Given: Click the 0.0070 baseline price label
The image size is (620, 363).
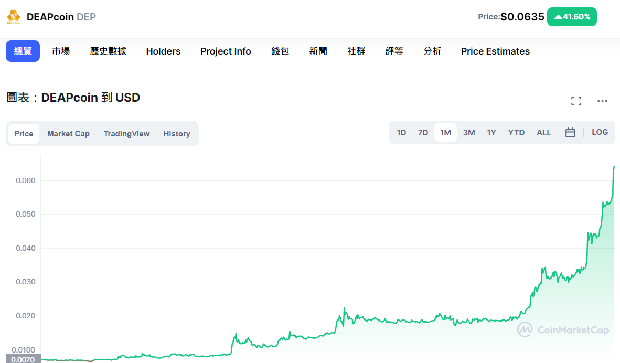Looking at the screenshot, I should tap(23, 359).
